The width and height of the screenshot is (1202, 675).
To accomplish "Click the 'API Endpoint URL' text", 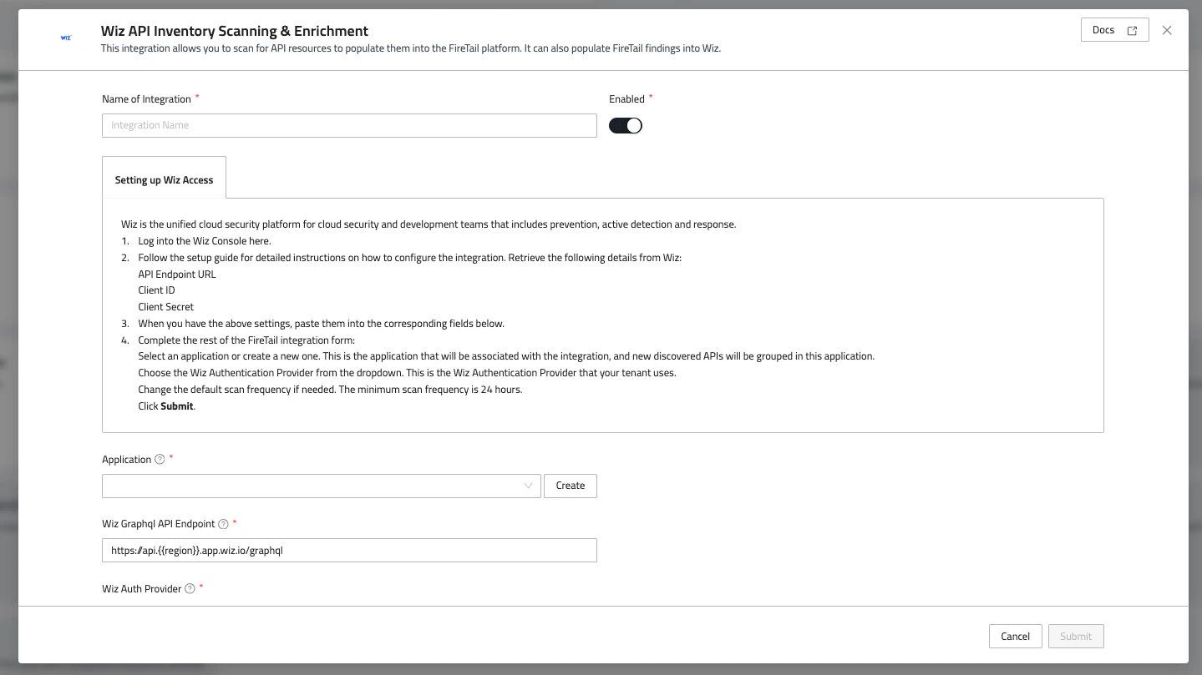I will tap(177, 275).
